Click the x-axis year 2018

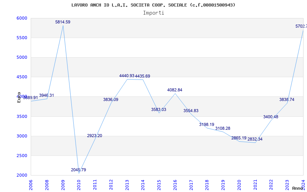pos(207,185)
